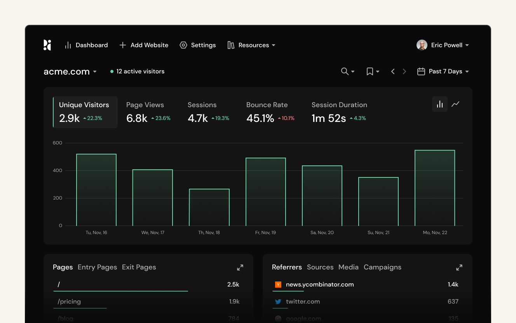The height and width of the screenshot is (323, 516).
Task: Open the search icon dropdown
Action: [347, 71]
